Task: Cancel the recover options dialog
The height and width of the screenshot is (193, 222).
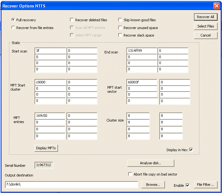Action: [x=205, y=35]
